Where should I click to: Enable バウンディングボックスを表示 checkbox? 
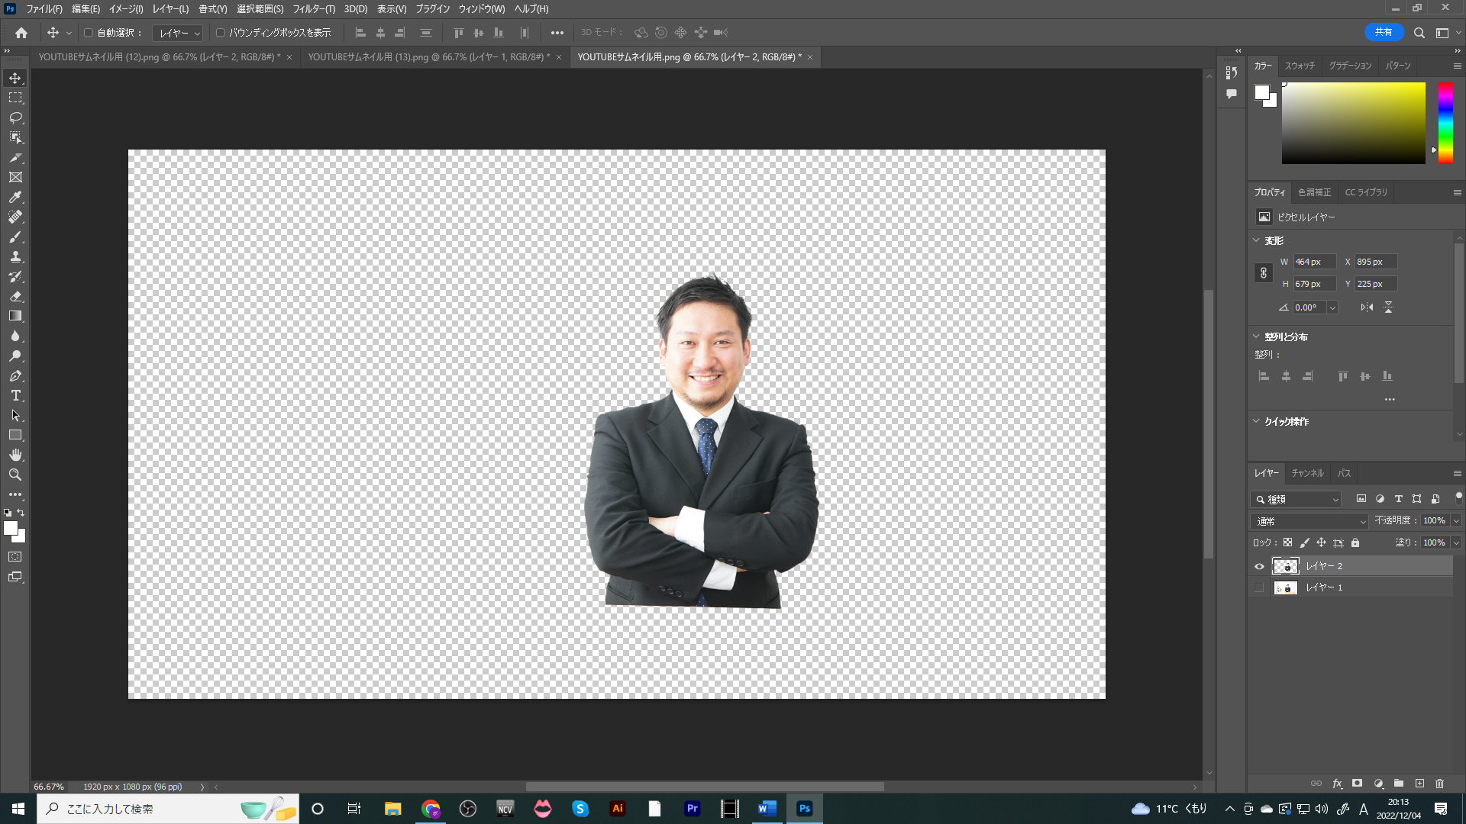pos(221,33)
